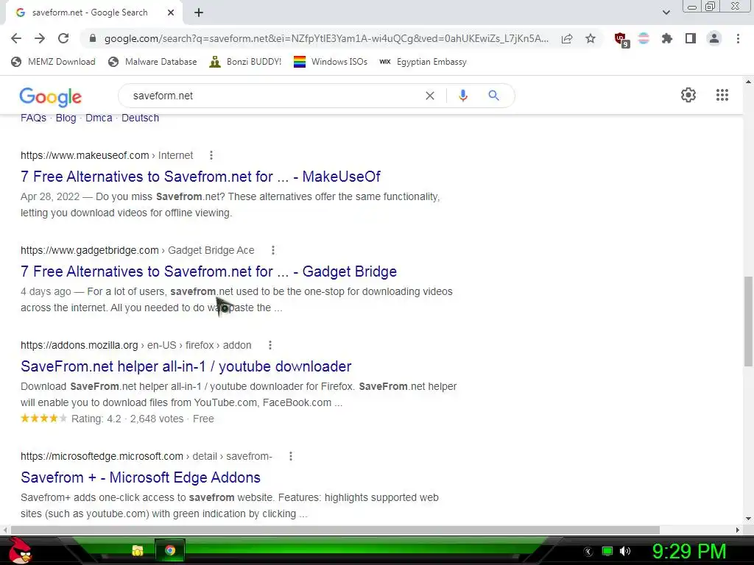This screenshot has height=565, width=754.
Task: Go back to the previous page
Action: [x=16, y=38]
